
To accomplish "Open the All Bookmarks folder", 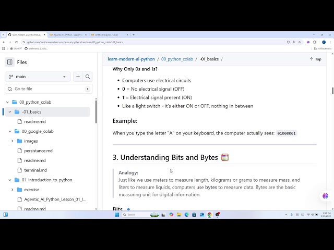I will tap(323, 48).
